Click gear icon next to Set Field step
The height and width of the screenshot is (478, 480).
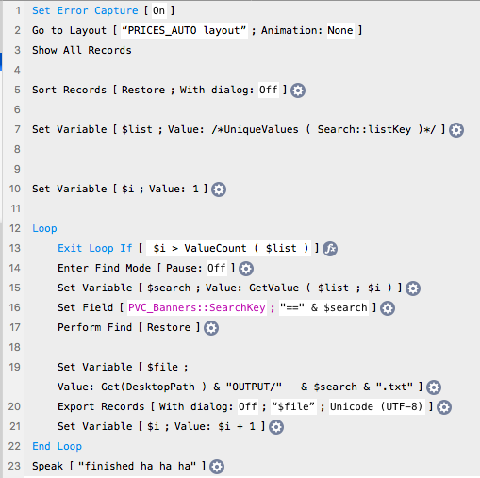388,308
